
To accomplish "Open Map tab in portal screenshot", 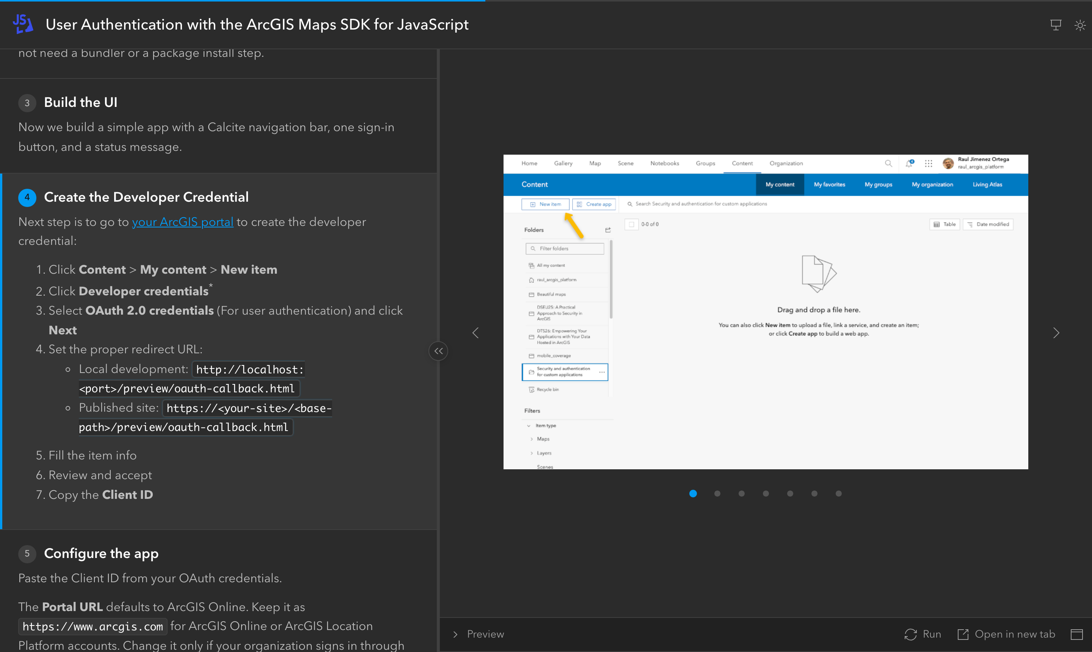I will tap(595, 163).
